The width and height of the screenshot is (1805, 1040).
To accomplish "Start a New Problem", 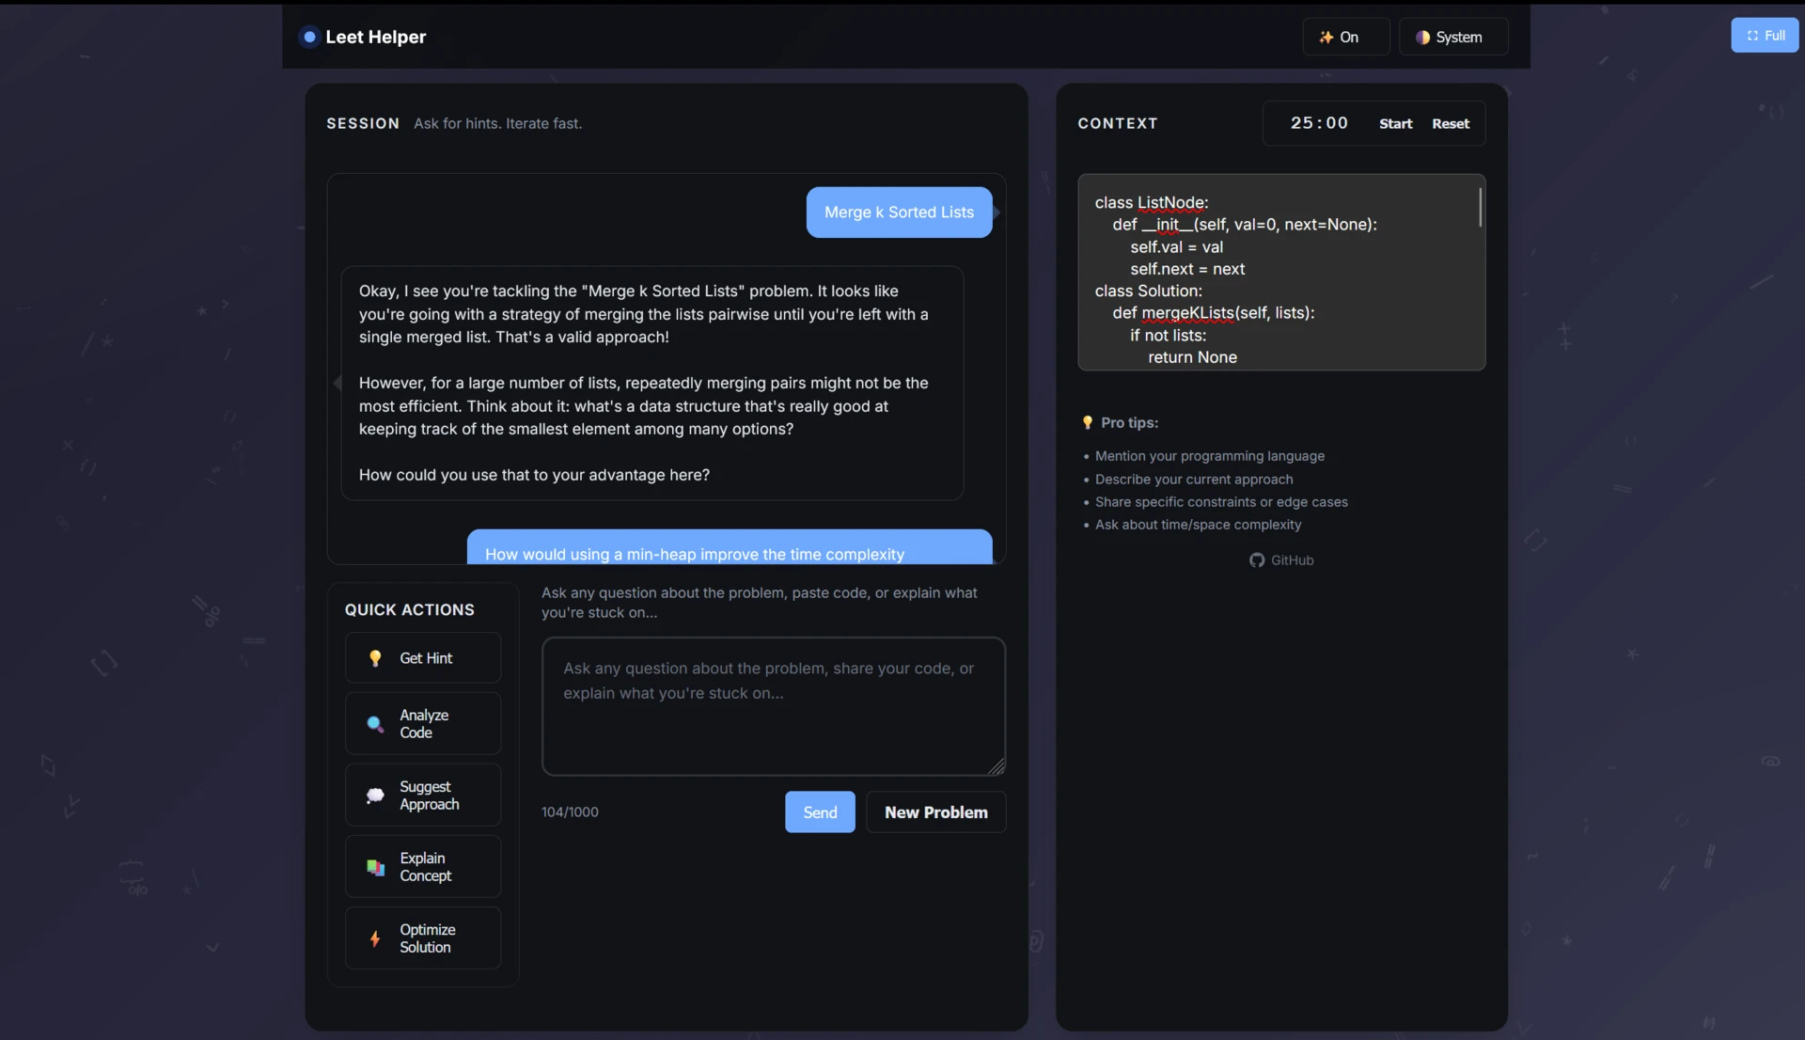I will (935, 812).
